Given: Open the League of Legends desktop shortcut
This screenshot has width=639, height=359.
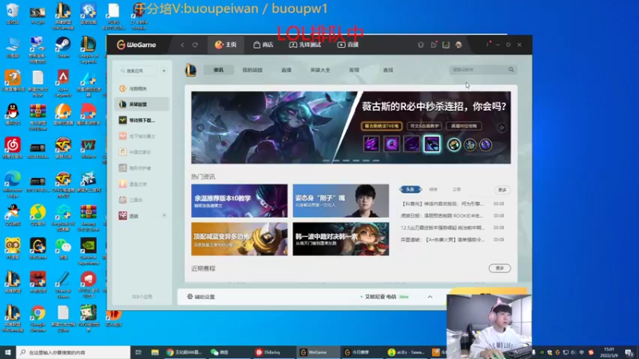Looking at the screenshot, I should [x=89, y=49].
